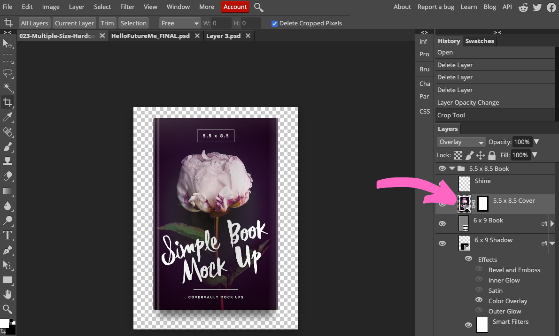Click the foreground color swatch
Screen dimensions: 559x336
click(4, 323)
